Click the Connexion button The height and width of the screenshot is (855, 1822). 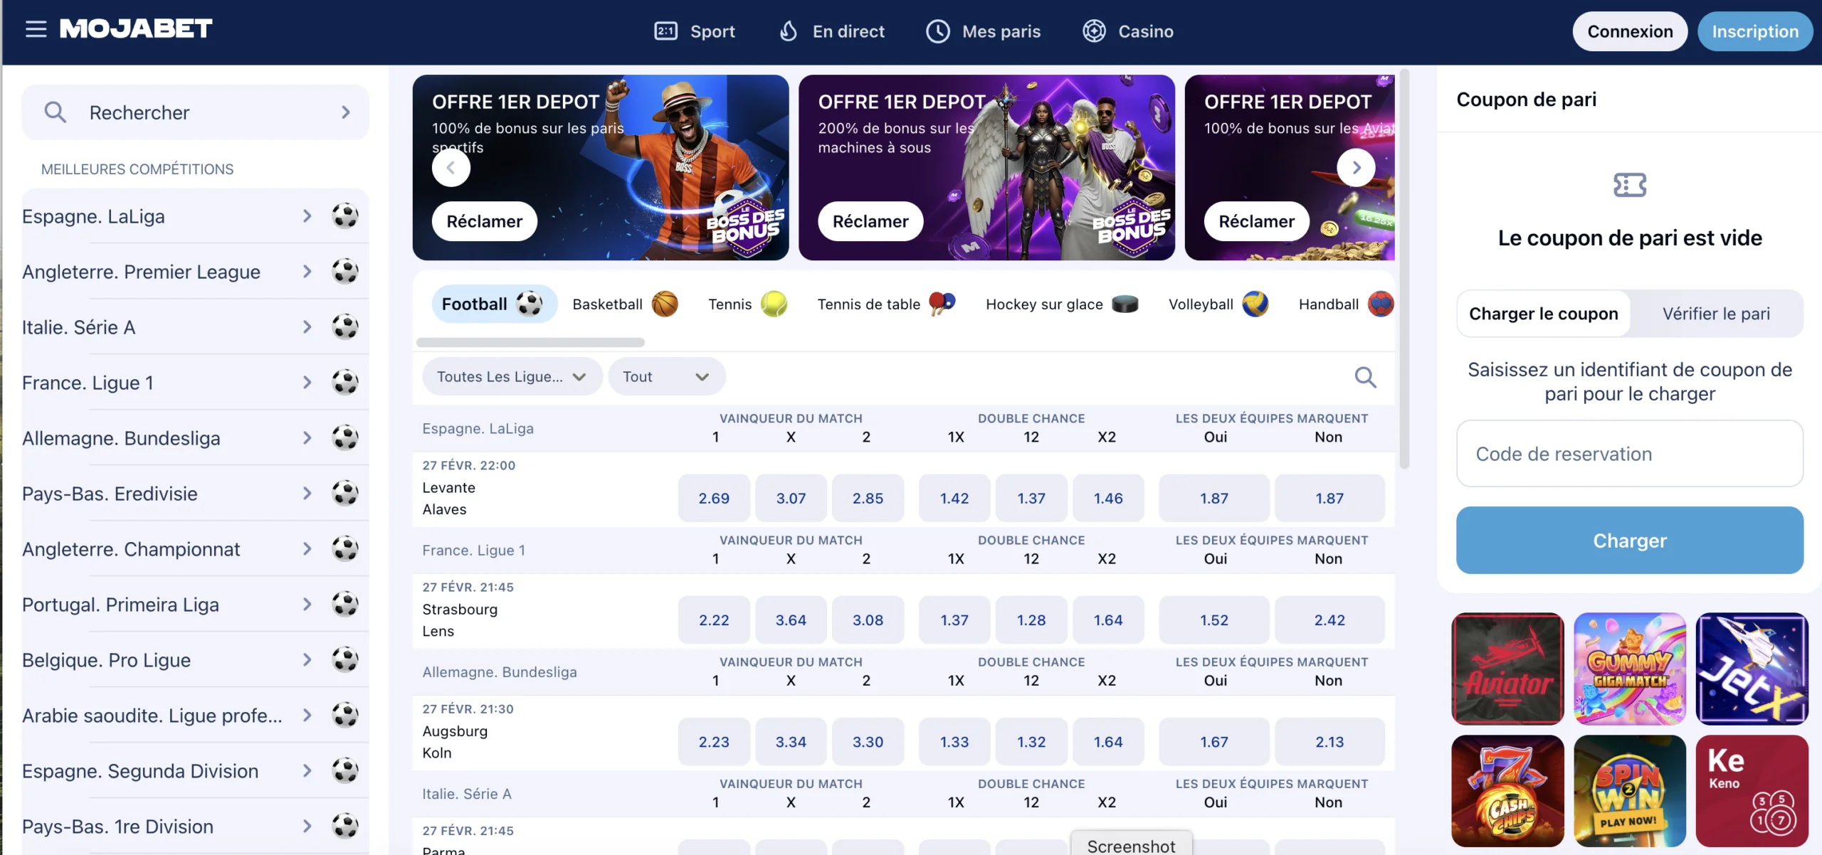tap(1630, 31)
